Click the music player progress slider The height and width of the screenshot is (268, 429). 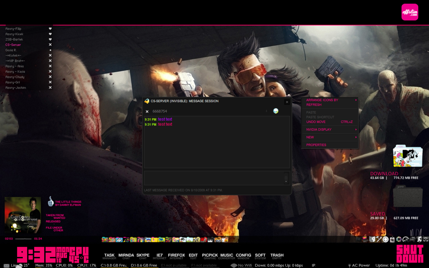click(x=23, y=238)
